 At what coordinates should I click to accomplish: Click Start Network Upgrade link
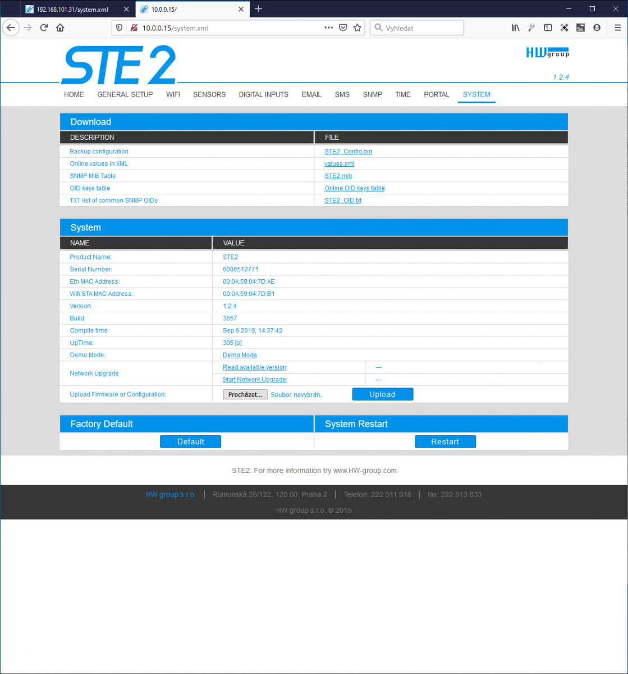[255, 380]
